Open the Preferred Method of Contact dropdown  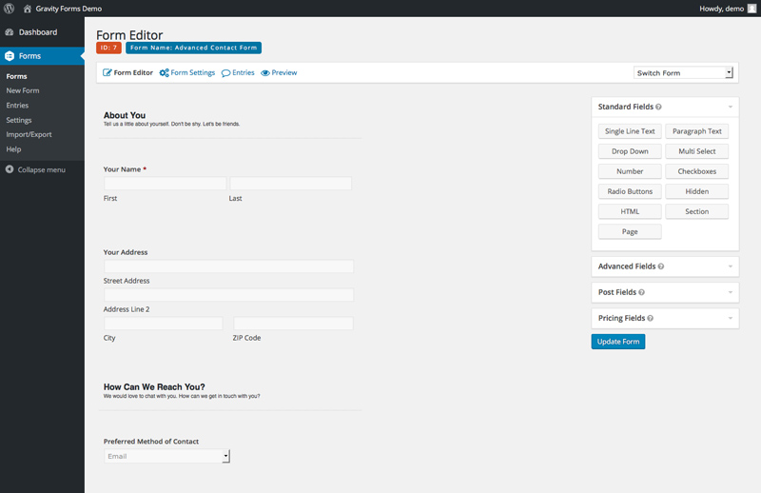coord(167,456)
